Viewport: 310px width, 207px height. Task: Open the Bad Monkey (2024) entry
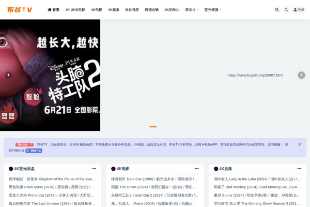[x=257, y=187]
